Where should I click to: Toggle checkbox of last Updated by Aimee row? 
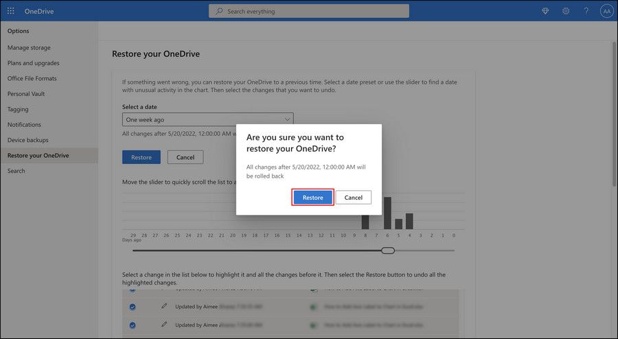click(133, 325)
